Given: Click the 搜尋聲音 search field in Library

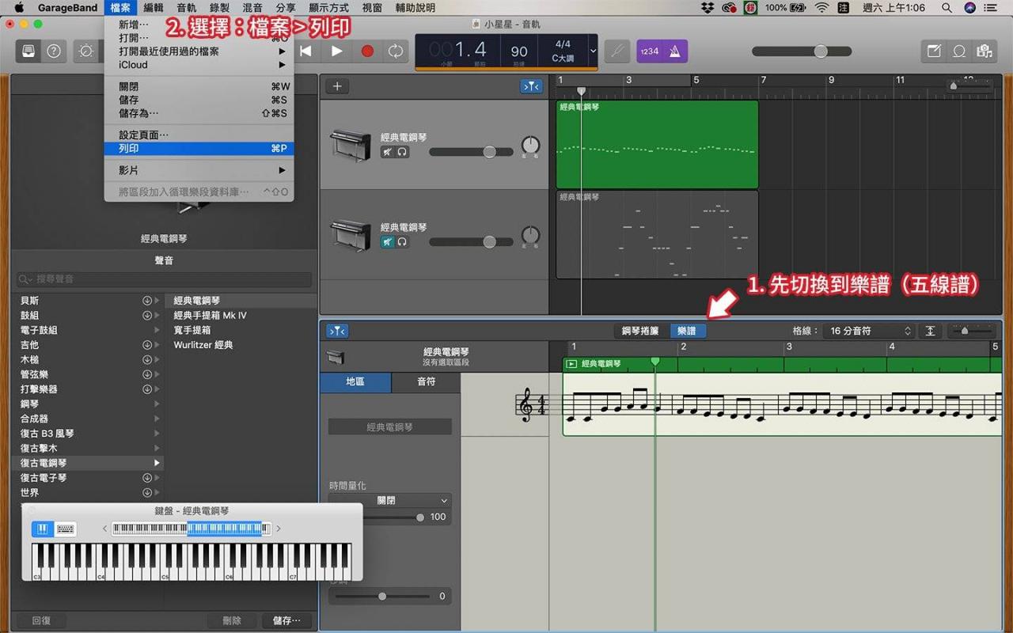Looking at the screenshot, I should tap(164, 279).
